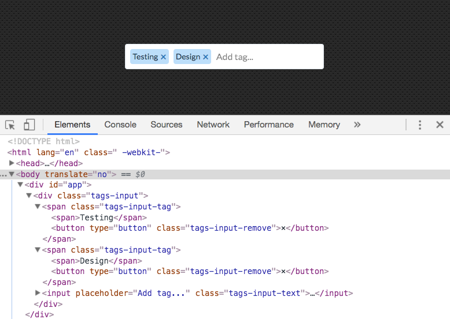
Task: Open the Performance tab
Action: point(268,125)
